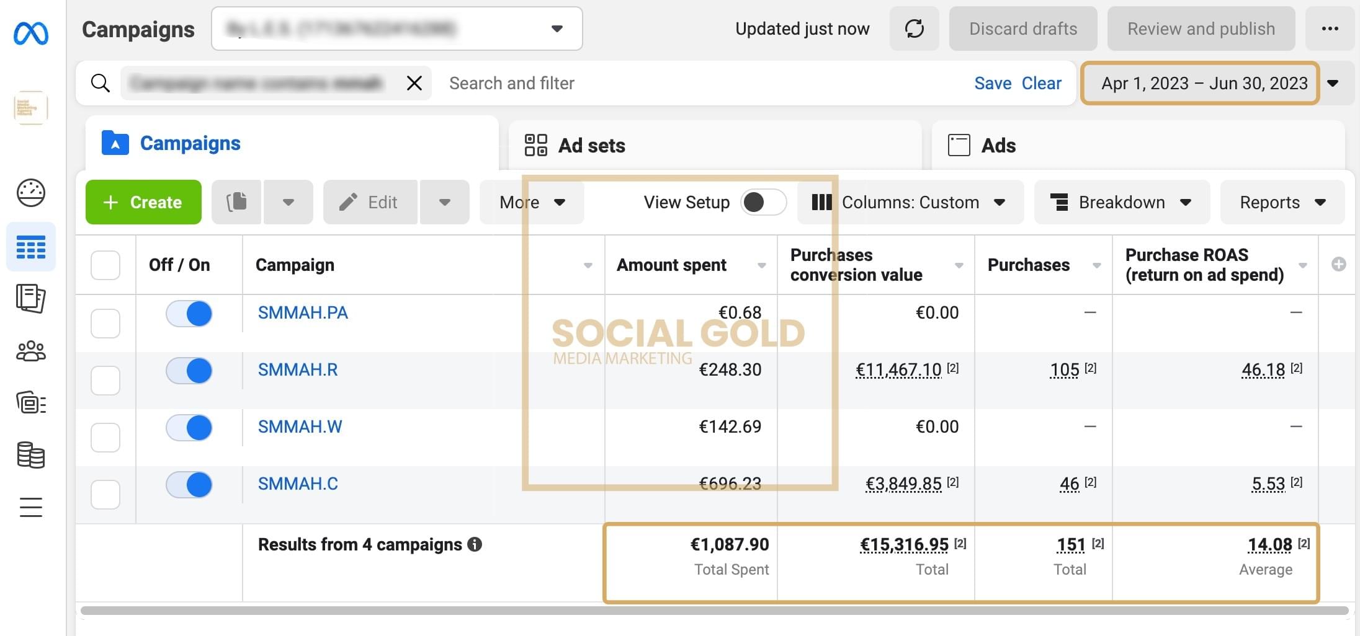Click the horizontal scrollbar under the table
This screenshot has height=636, width=1360.
715,611
